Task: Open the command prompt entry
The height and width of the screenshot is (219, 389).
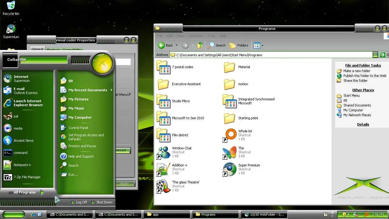Action: (x=28, y=153)
